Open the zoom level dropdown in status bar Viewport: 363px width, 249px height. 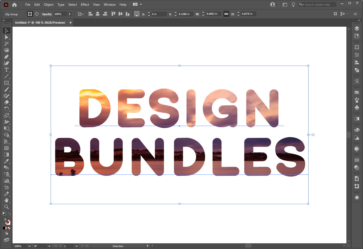coord(29,246)
